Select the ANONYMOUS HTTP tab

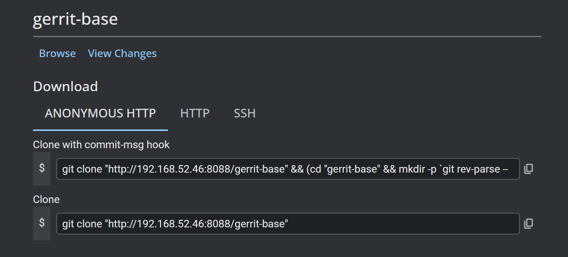click(100, 113)
